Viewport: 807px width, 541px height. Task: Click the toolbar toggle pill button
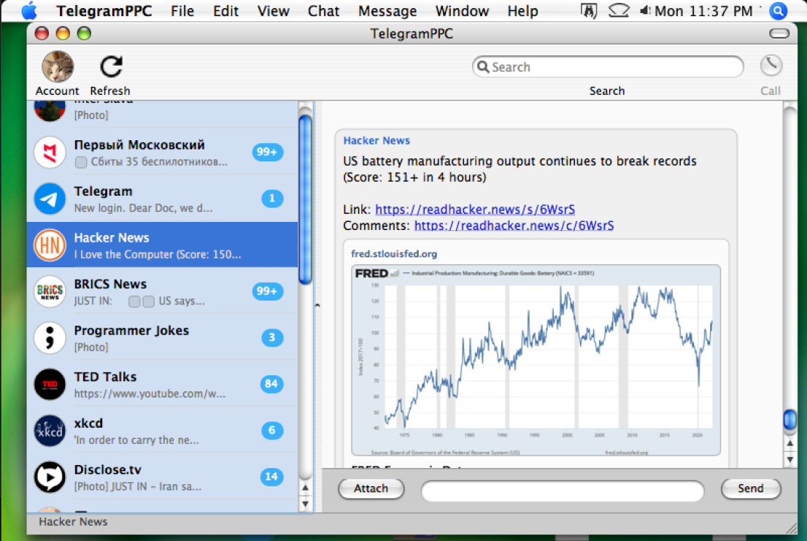coord(779,34)
